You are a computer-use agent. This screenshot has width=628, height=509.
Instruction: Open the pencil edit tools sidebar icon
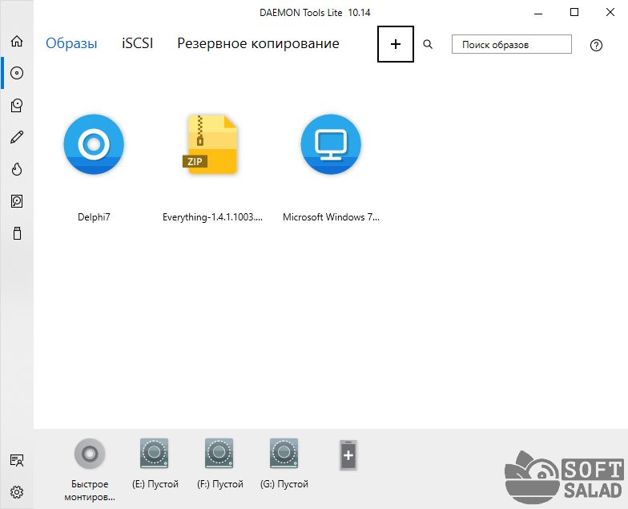[17, 137]
